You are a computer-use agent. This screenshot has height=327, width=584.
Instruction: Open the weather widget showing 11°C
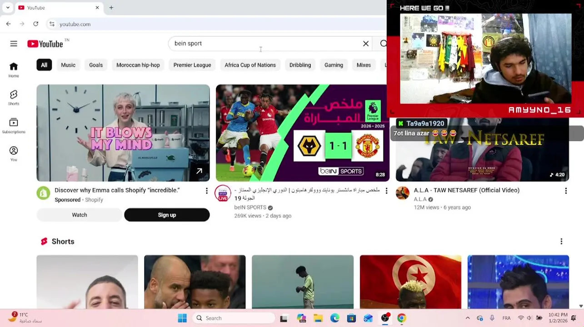[25, 318]
